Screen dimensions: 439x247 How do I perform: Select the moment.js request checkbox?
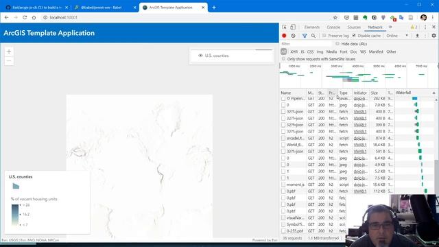tap(283, 185)
